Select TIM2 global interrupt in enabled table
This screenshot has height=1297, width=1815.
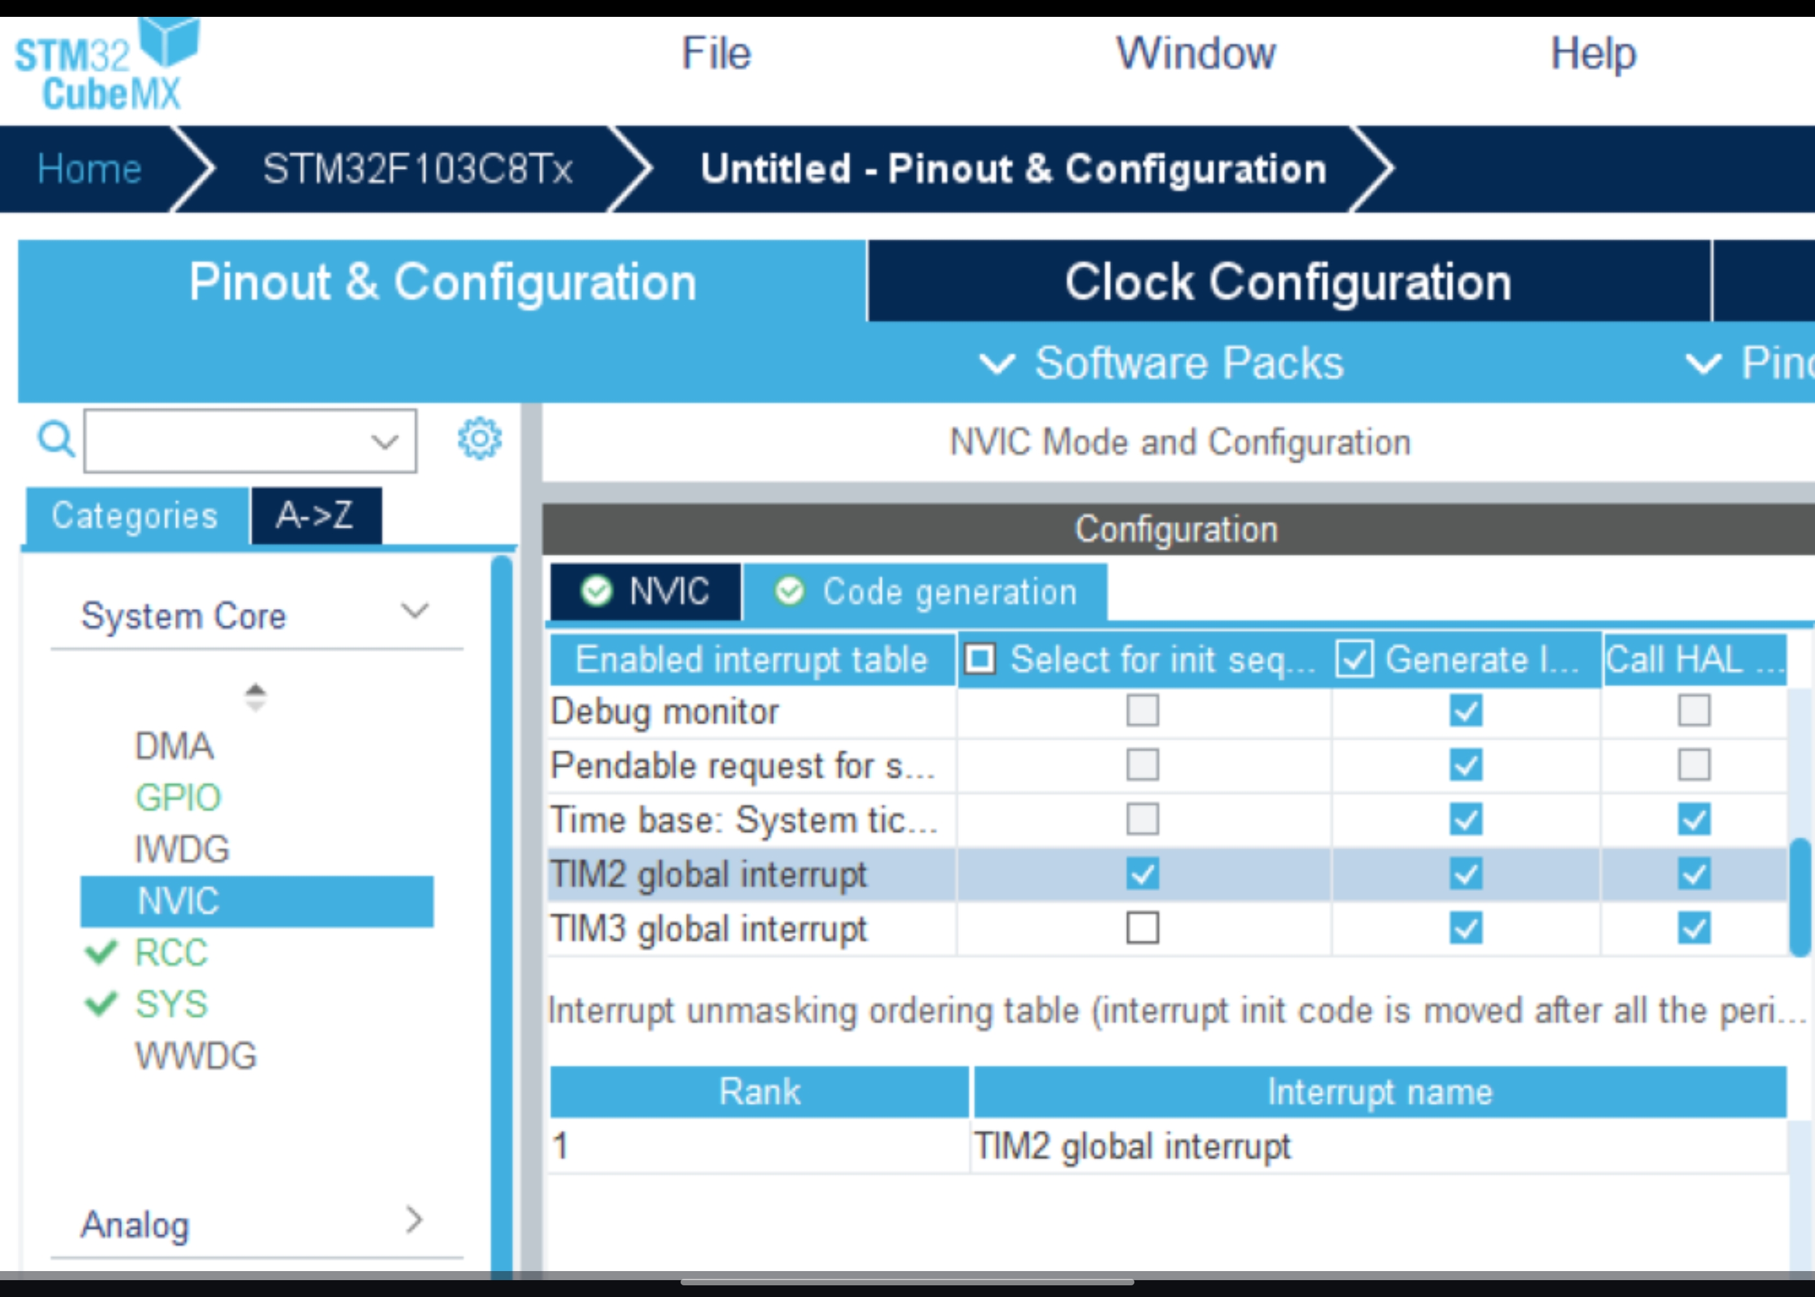pyautogui.click(x=708, y=875)
